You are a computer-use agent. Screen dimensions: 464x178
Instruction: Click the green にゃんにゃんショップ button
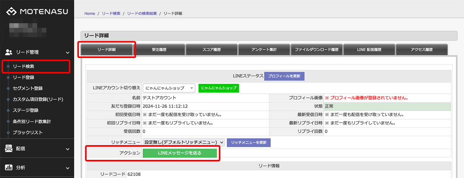point(219,88)
